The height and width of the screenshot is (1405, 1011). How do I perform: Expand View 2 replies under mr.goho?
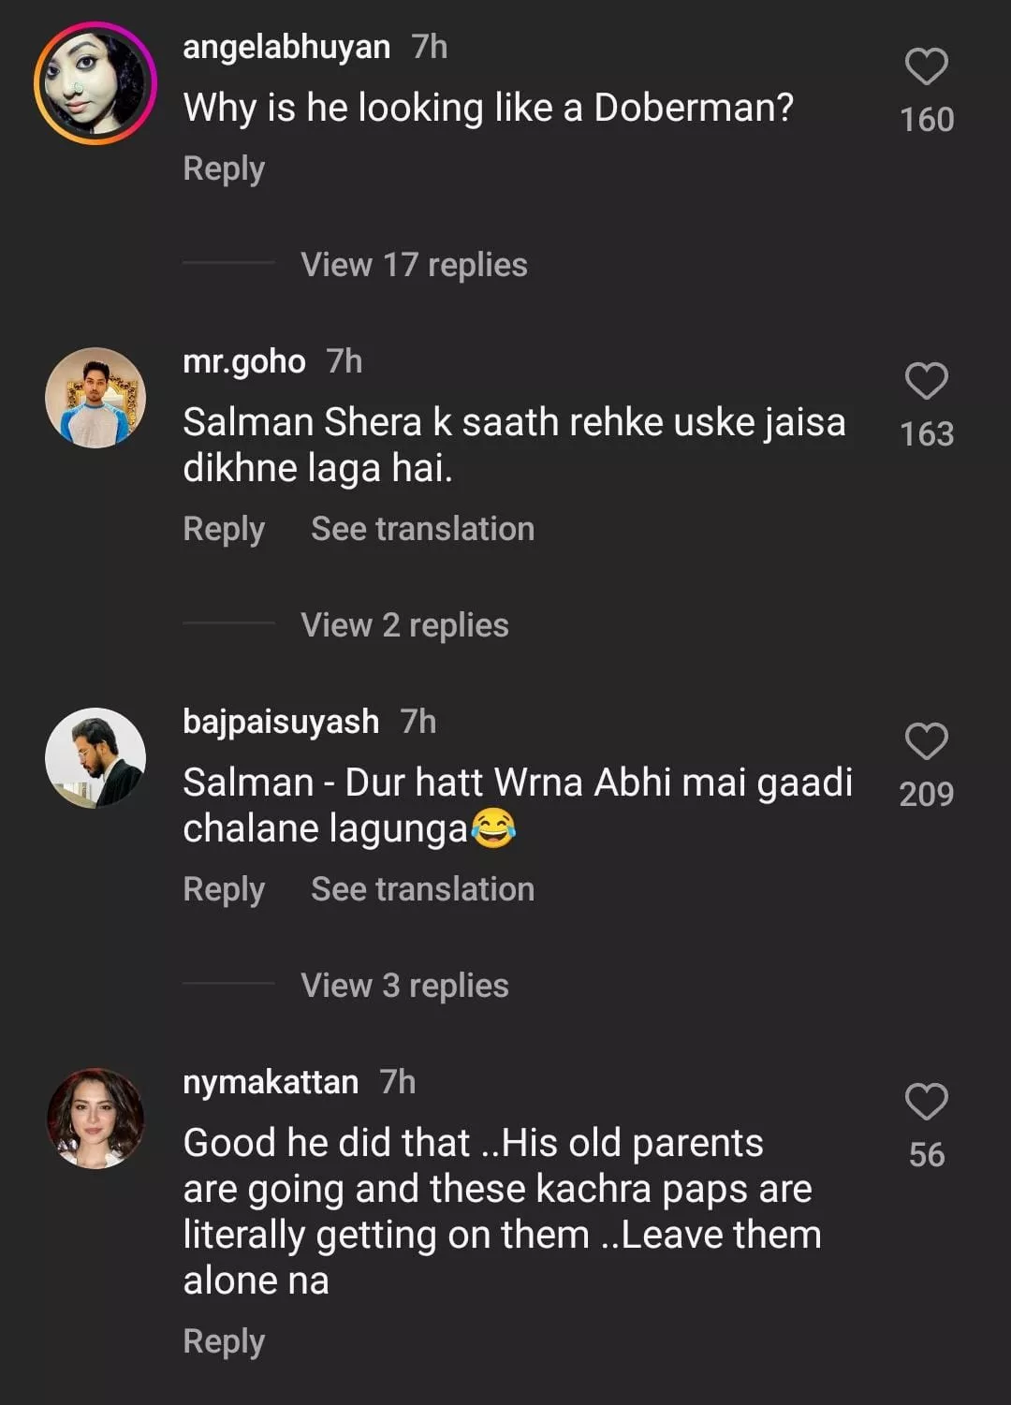(x=404, y=625)
